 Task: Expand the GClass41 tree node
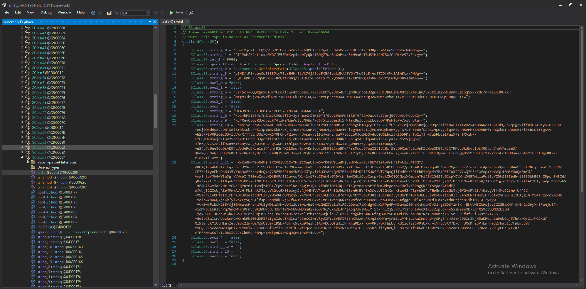(22, 28)
